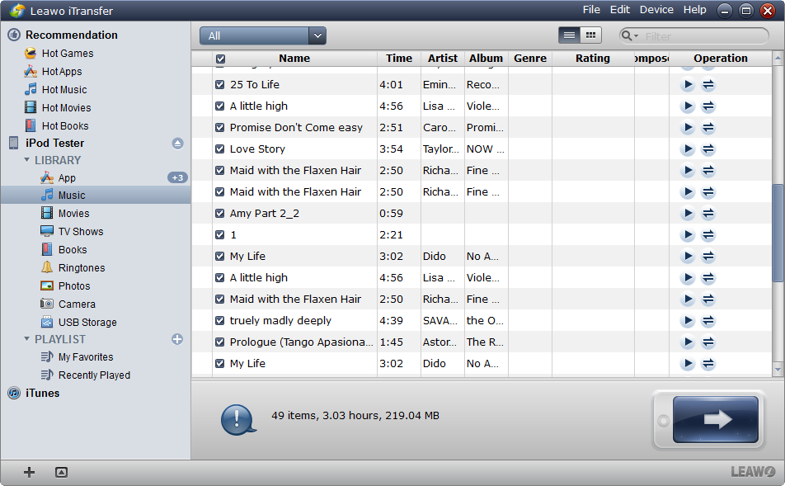The height and width of the screenshot is (486, 785).
Task: Transfer Prologue (Tango Apasionado) track
Action: click(x=707, y=342)
